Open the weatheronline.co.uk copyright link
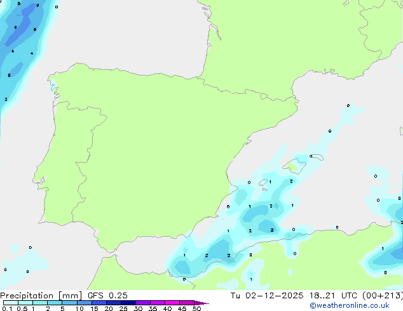Screen dimensions: 403x311 (x=350, y=305)
